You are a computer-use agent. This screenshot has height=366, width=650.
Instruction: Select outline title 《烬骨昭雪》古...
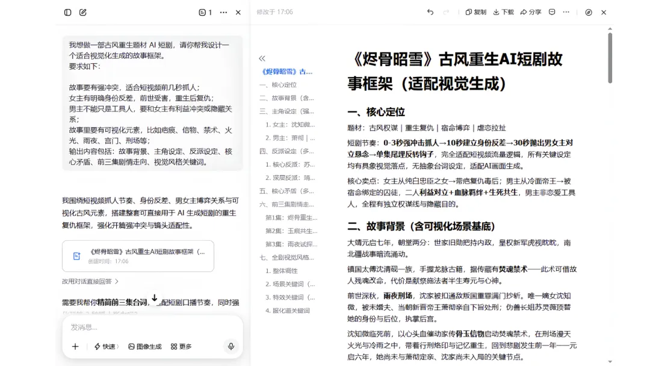[x=287, y=72]
